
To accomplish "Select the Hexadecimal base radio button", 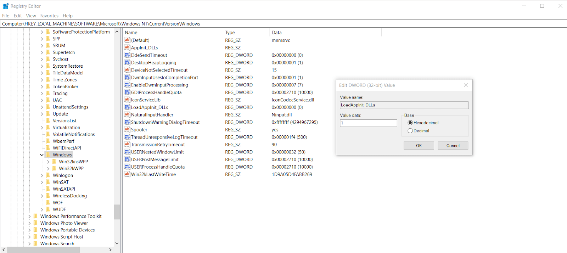I will point(410,123).
